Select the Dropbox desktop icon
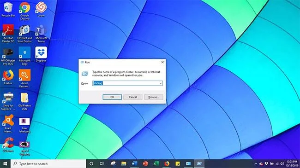The width and height of the screenshot is (300, 168). coord(41,55)
